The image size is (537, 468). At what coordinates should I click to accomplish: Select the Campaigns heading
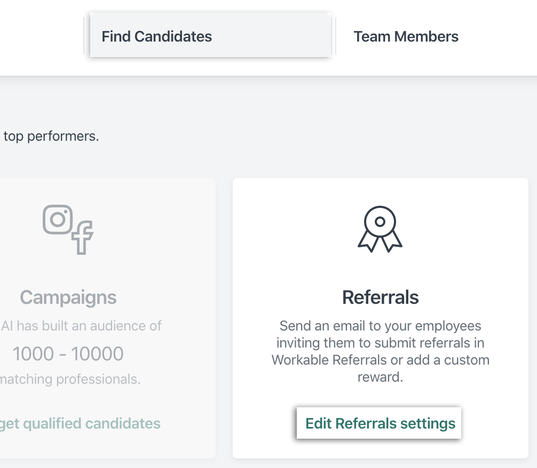[x=68, y=297]
